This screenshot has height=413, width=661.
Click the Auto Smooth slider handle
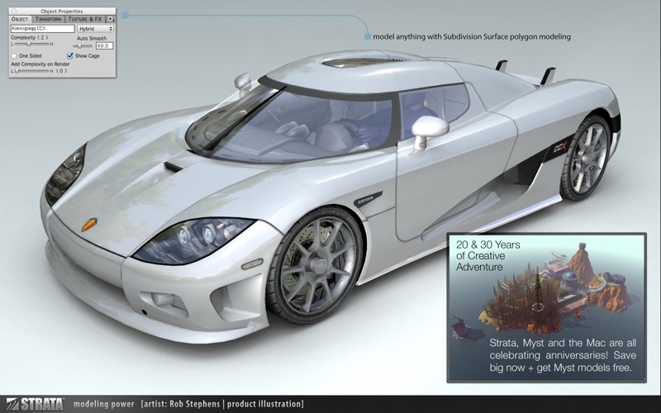coord(80,45)
